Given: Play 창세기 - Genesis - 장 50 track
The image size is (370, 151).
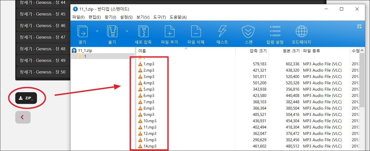Looking at the screenshot, I should coord(43,72).
